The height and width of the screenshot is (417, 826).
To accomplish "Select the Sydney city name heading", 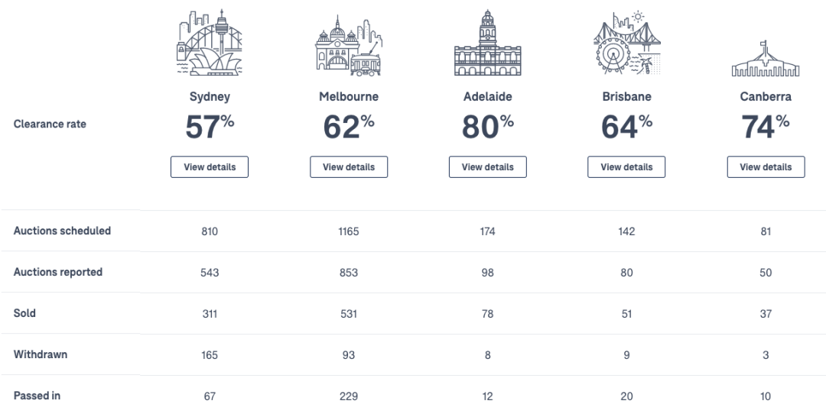I will pyautogui.click(x=210, y=97).
